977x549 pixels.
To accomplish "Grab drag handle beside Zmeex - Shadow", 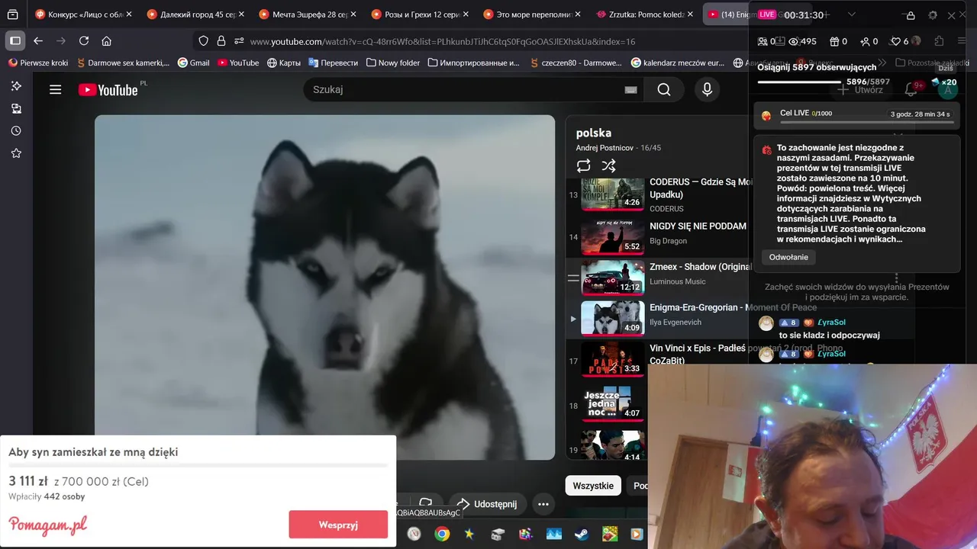I will (x=573, y=278).
